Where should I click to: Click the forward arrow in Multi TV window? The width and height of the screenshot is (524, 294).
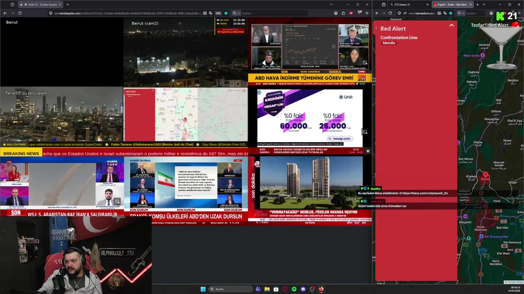pos(12,13)
